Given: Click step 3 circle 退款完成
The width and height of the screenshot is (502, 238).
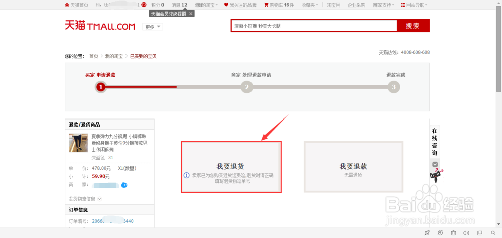Looking at the screenshot, I should pos(394,87).
